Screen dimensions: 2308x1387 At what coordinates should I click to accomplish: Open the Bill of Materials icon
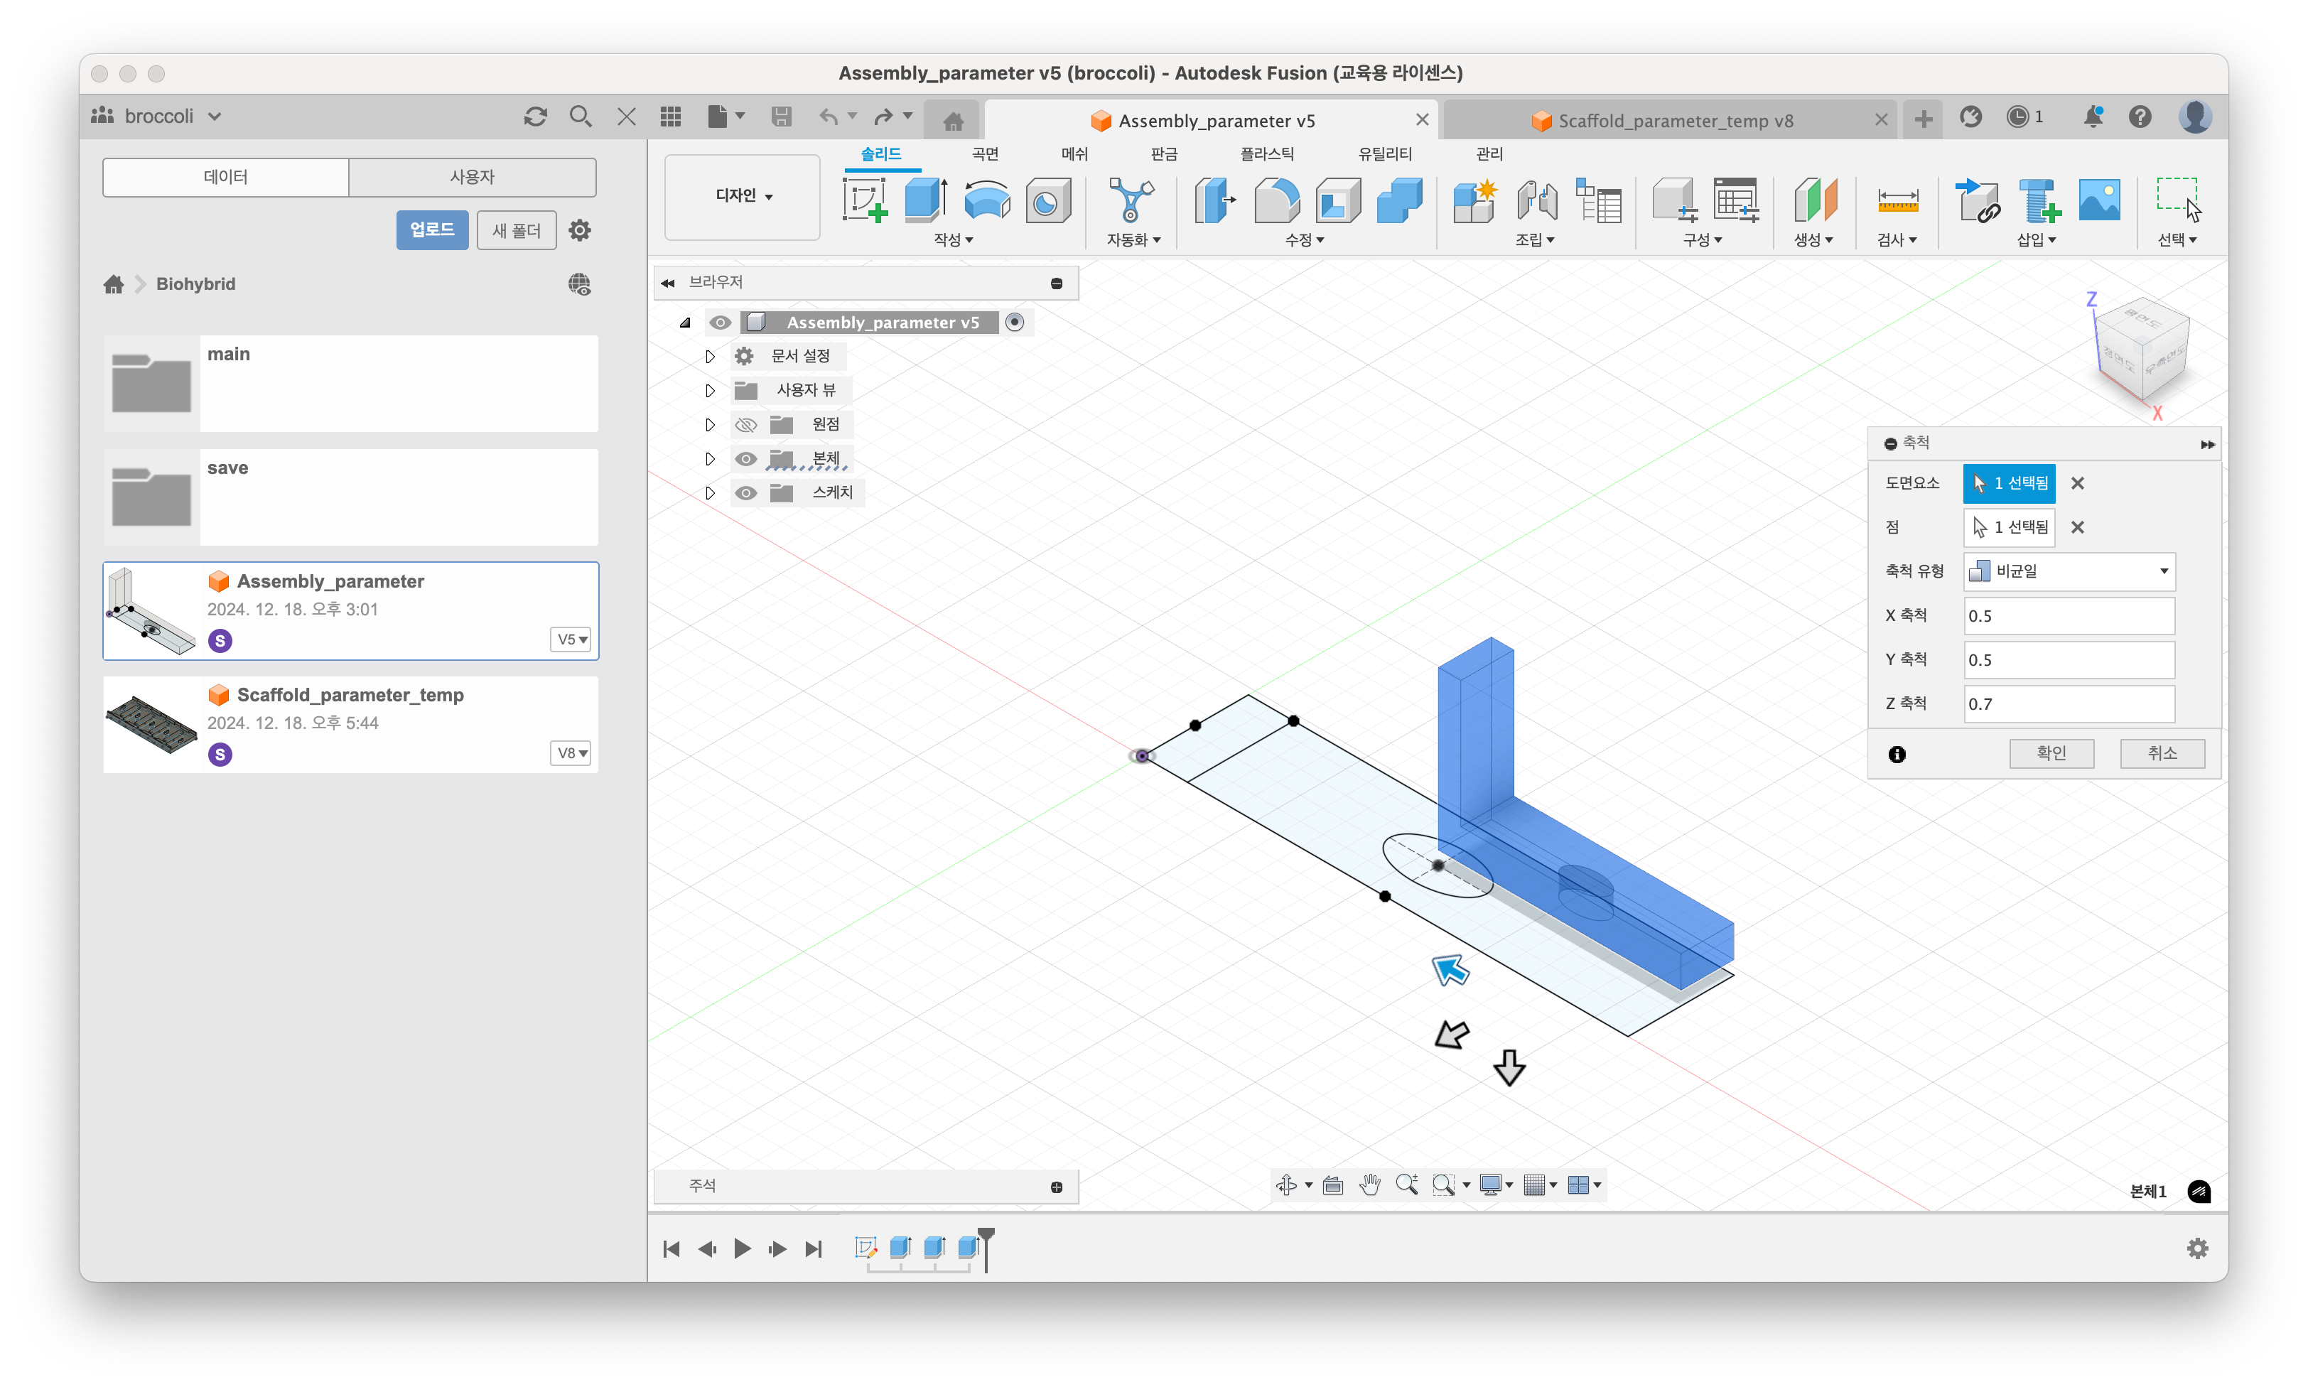pyautogui.click(x=1598, y=200)
